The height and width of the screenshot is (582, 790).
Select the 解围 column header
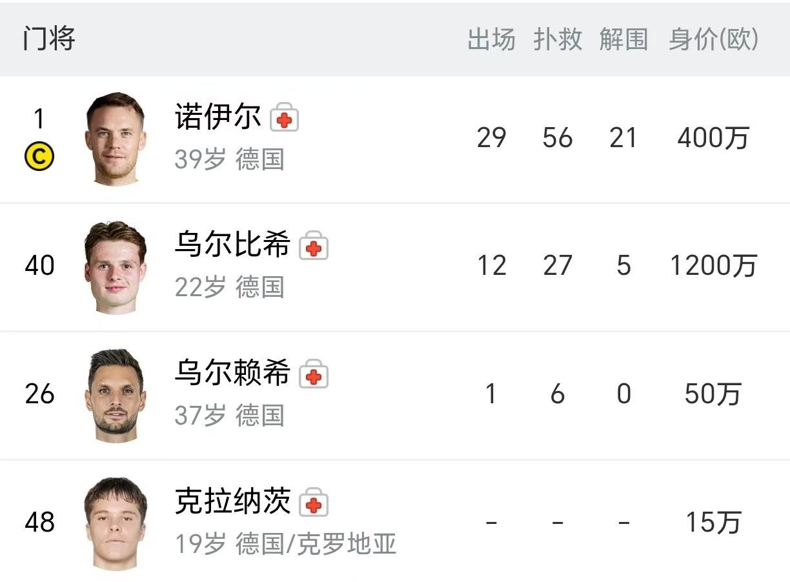[623, 39]
